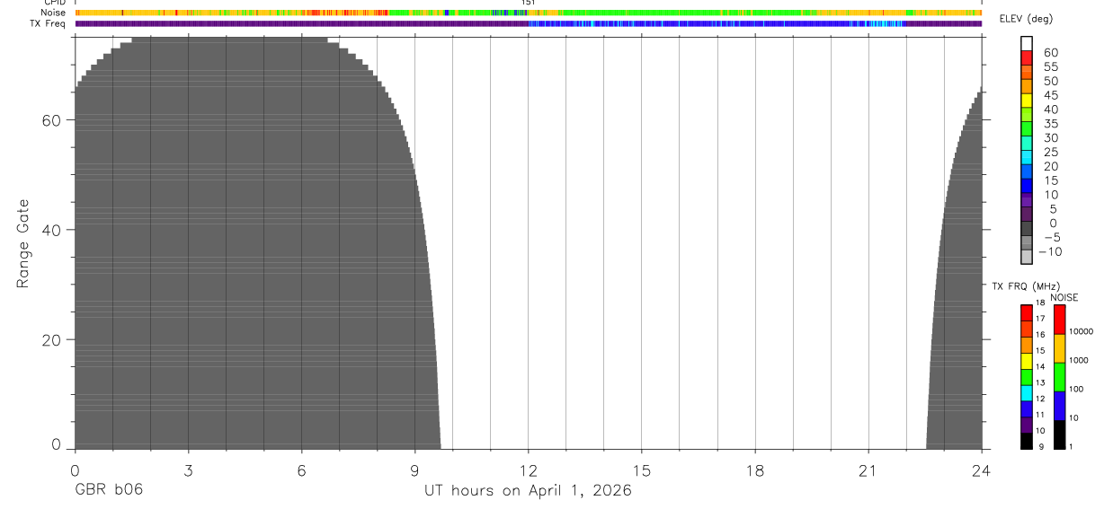Click the TX Freq color strip above plot
The width and height of the screenshot is (1104, 509).
coord(528,23)
